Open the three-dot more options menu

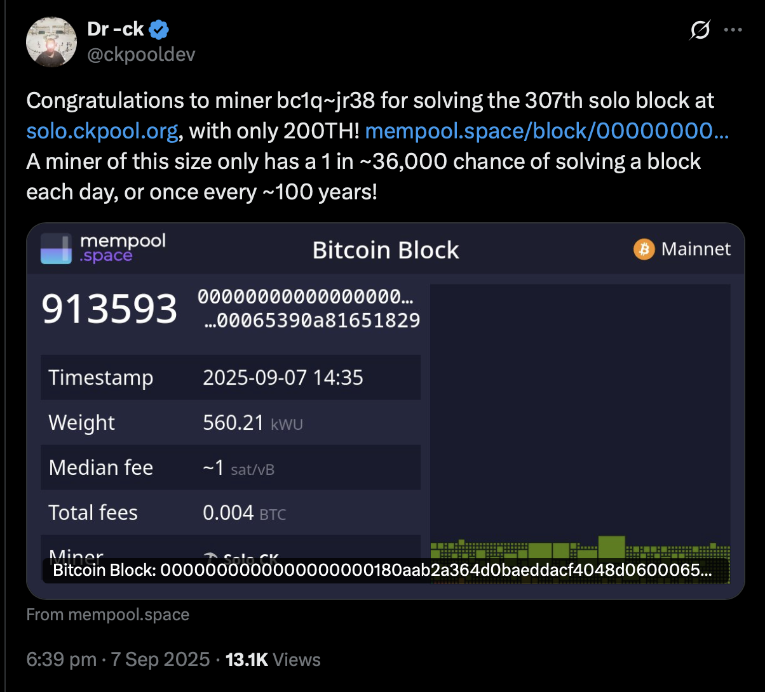733,30
